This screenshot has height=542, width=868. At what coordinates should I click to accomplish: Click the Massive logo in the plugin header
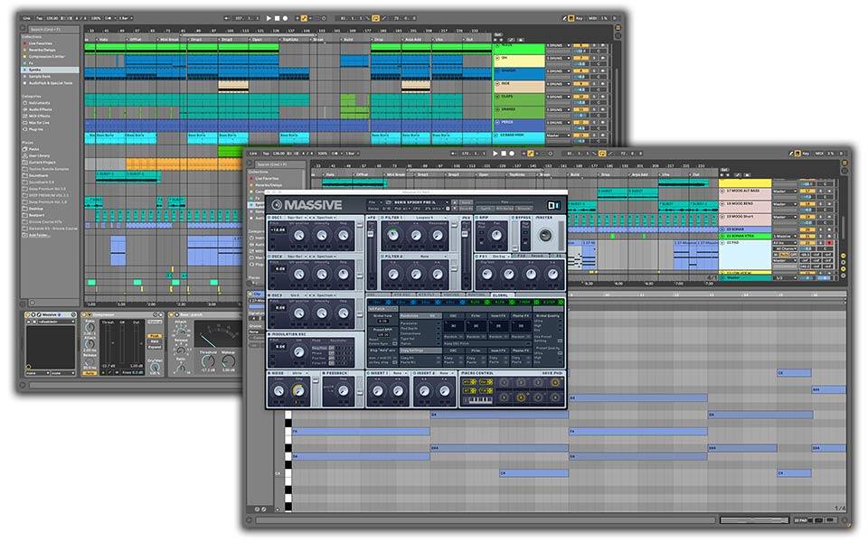307,205
